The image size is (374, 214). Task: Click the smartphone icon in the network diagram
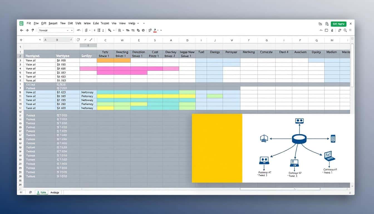[x=333, y=138]
